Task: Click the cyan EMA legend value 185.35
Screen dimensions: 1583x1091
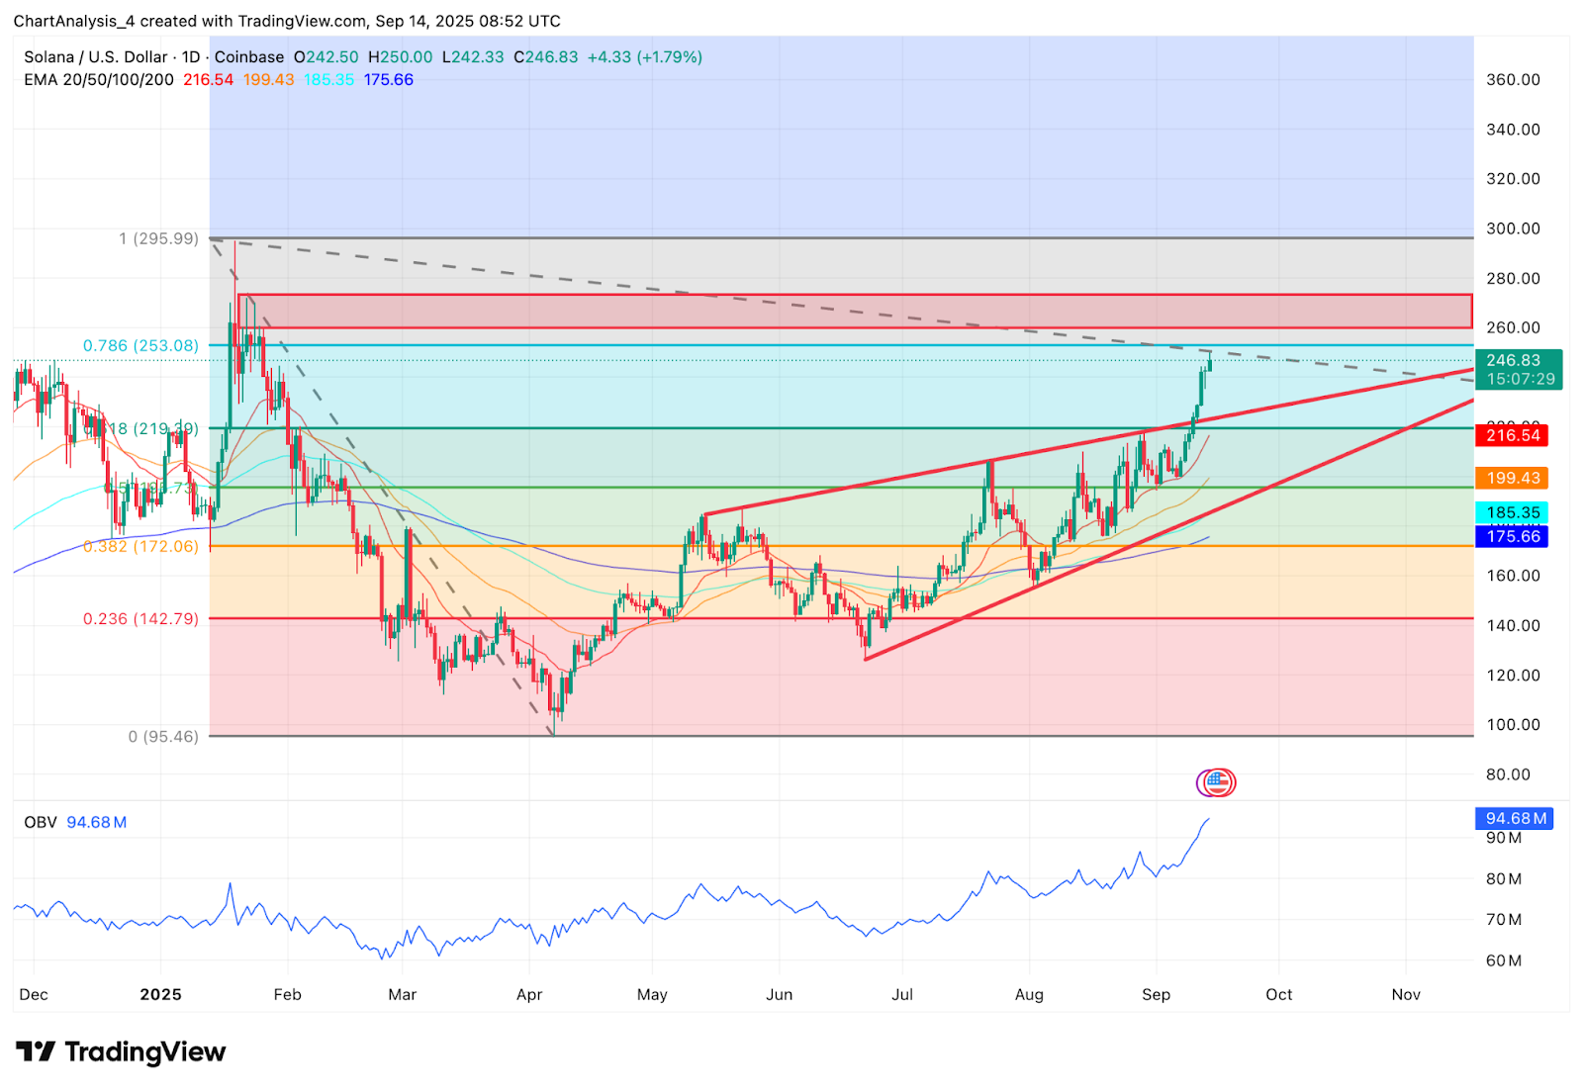Action: click(x=328, y=80)
